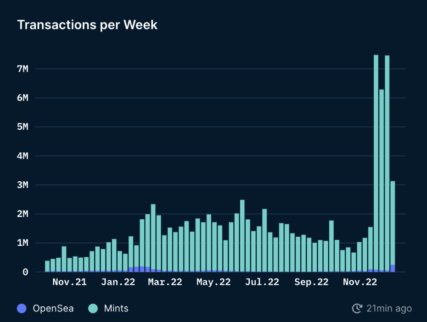Click the "Transactions per Week" chart title

pos(87,25)
